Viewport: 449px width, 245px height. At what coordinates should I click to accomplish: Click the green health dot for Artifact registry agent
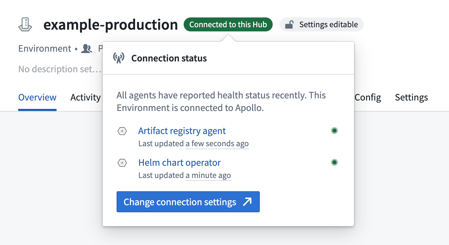tap(334, 131)
